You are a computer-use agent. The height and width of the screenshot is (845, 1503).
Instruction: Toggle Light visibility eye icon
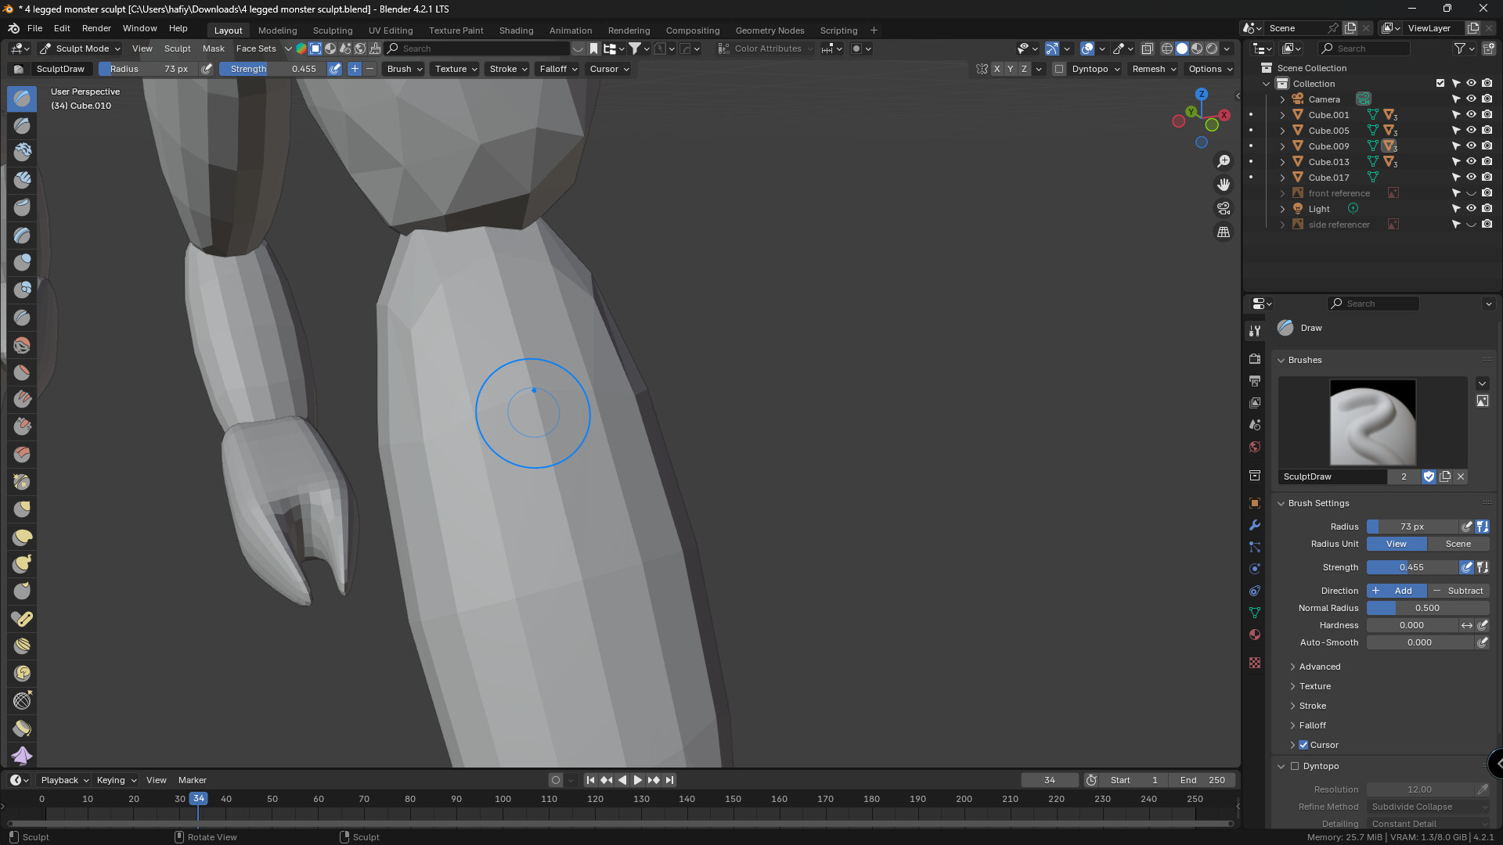coord(1471,209)
